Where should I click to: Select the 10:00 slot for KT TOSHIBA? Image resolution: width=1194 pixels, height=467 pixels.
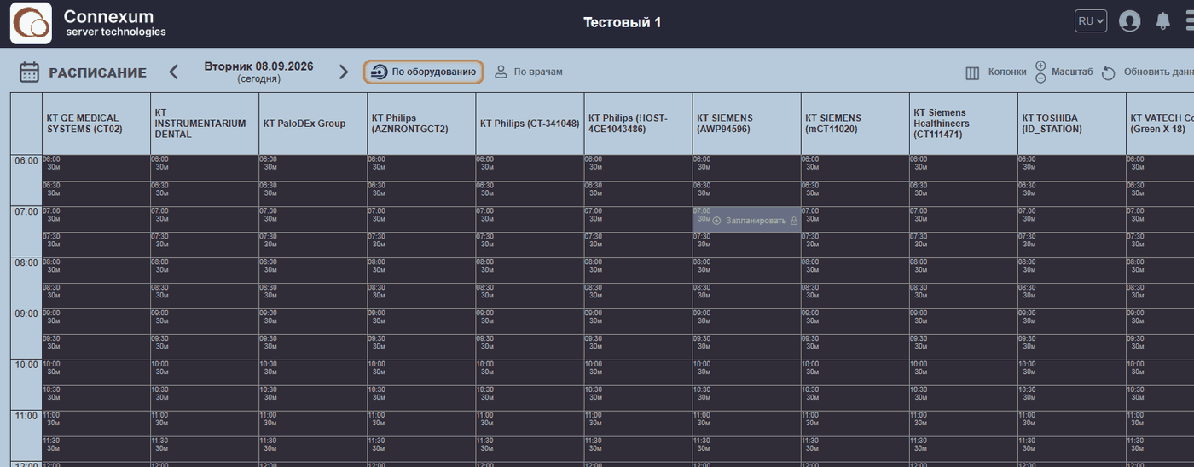click(x=1071, y=372)
